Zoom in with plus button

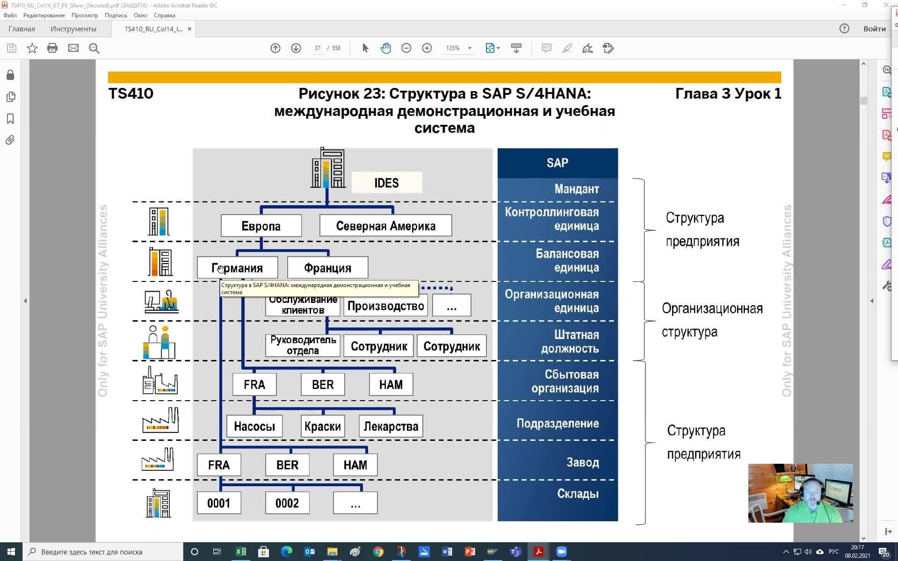[x=427, y=48]
